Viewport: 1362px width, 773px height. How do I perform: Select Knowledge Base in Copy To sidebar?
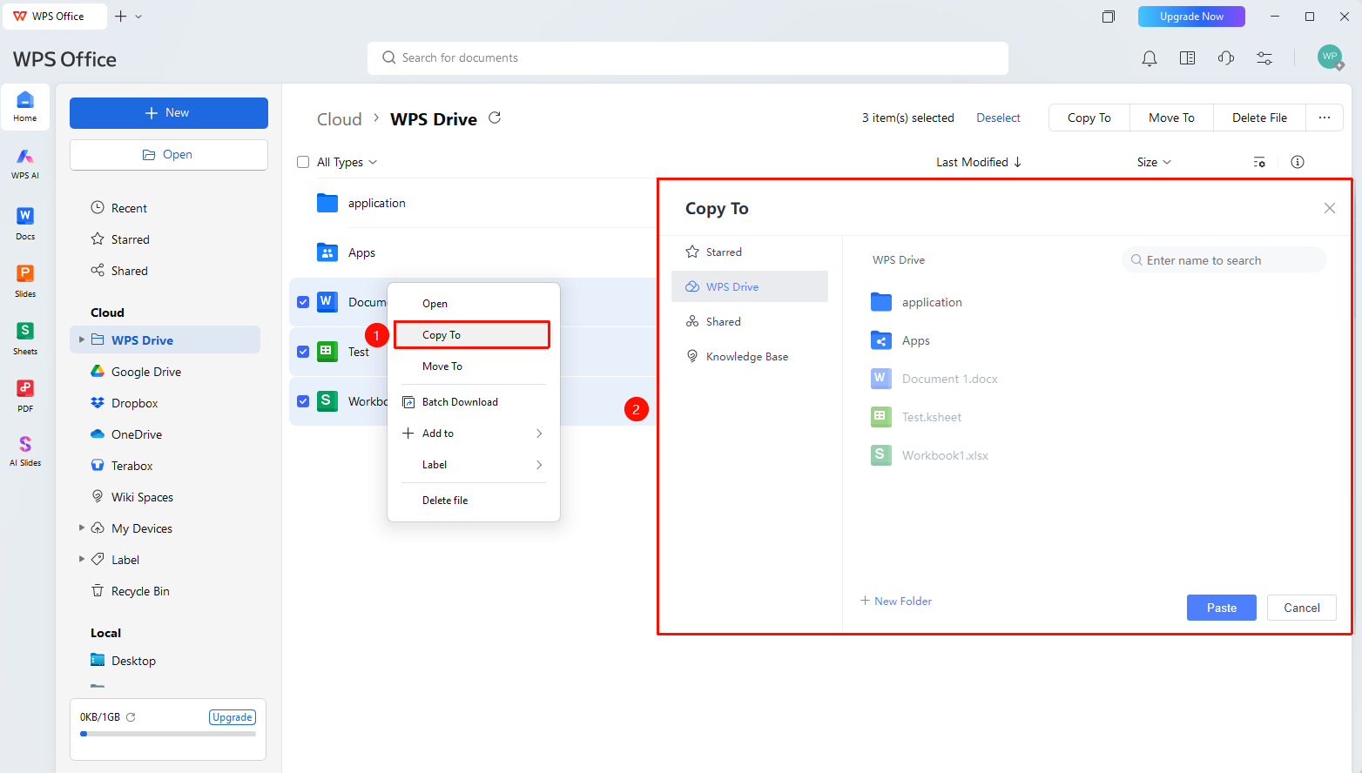click(750, 356)
